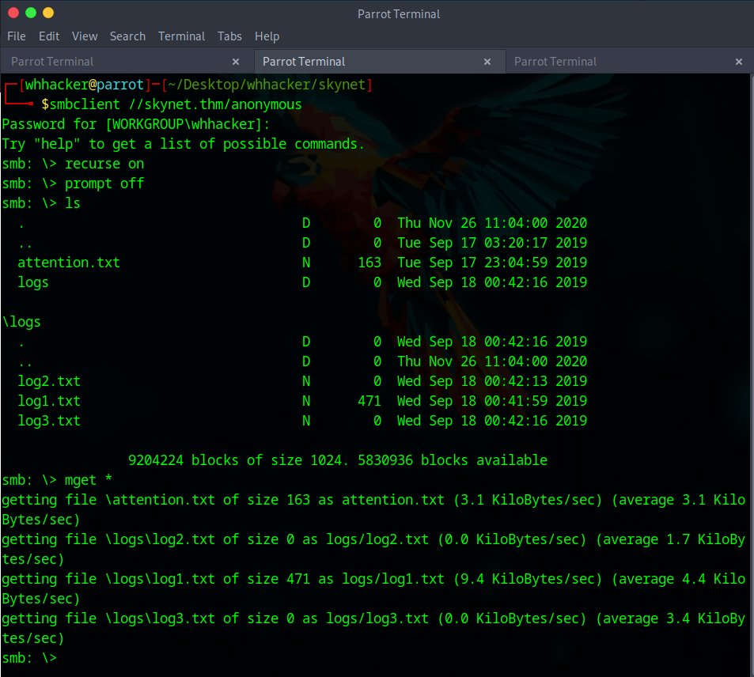Click the logs directory entry in listing
This screenshot has width=754, height=677.
click(x=33, y=282)
